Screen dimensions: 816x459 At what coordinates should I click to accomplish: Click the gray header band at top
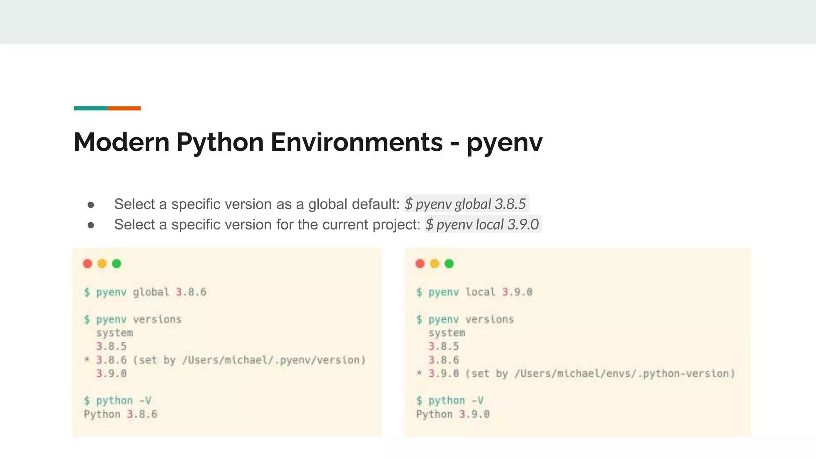click(x=408, y=22)
